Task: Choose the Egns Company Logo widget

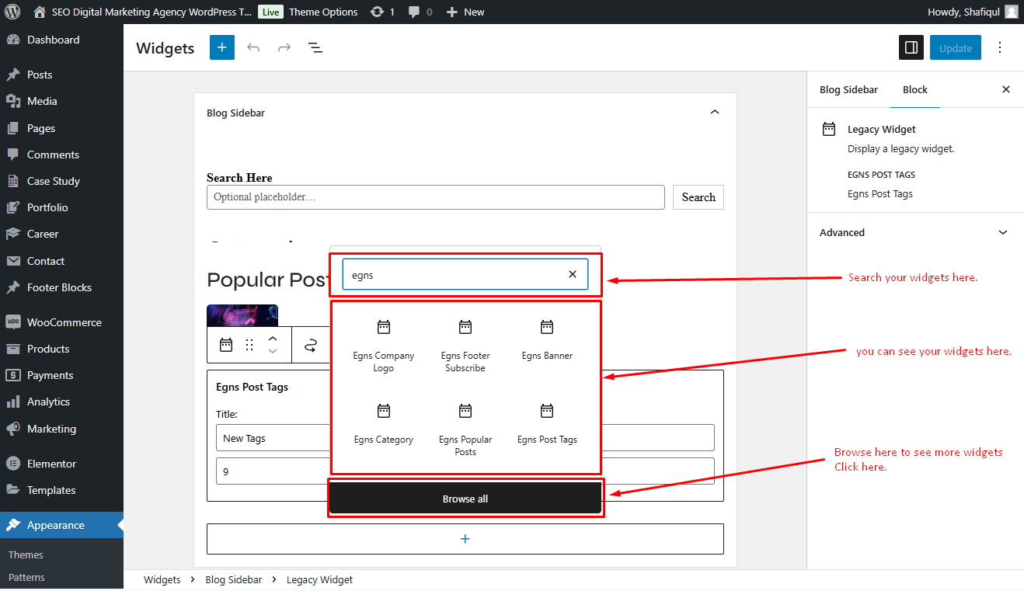Action: [x=384, y=346]
